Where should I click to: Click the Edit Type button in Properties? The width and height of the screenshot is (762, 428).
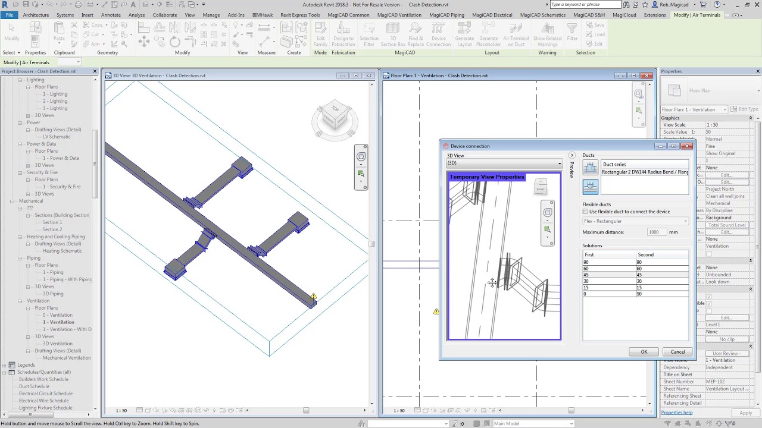(x=744, y=109)
